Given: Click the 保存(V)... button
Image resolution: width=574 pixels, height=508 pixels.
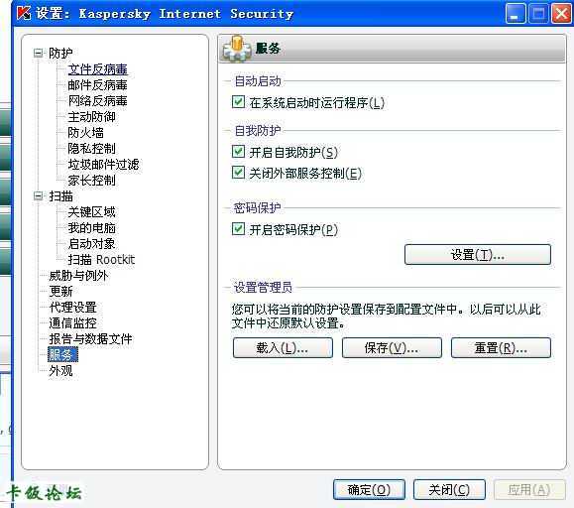Looking at the screenshot, I should (x=392, y=348).
